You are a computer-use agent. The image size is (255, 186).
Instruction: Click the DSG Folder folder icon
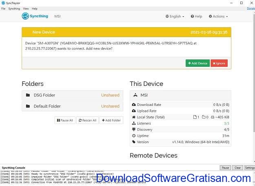tap(28, 95)
